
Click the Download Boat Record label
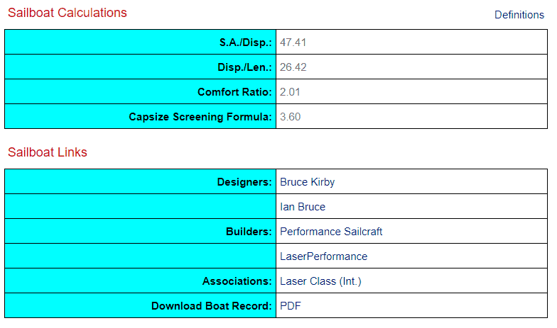click(x=211, y=306)
